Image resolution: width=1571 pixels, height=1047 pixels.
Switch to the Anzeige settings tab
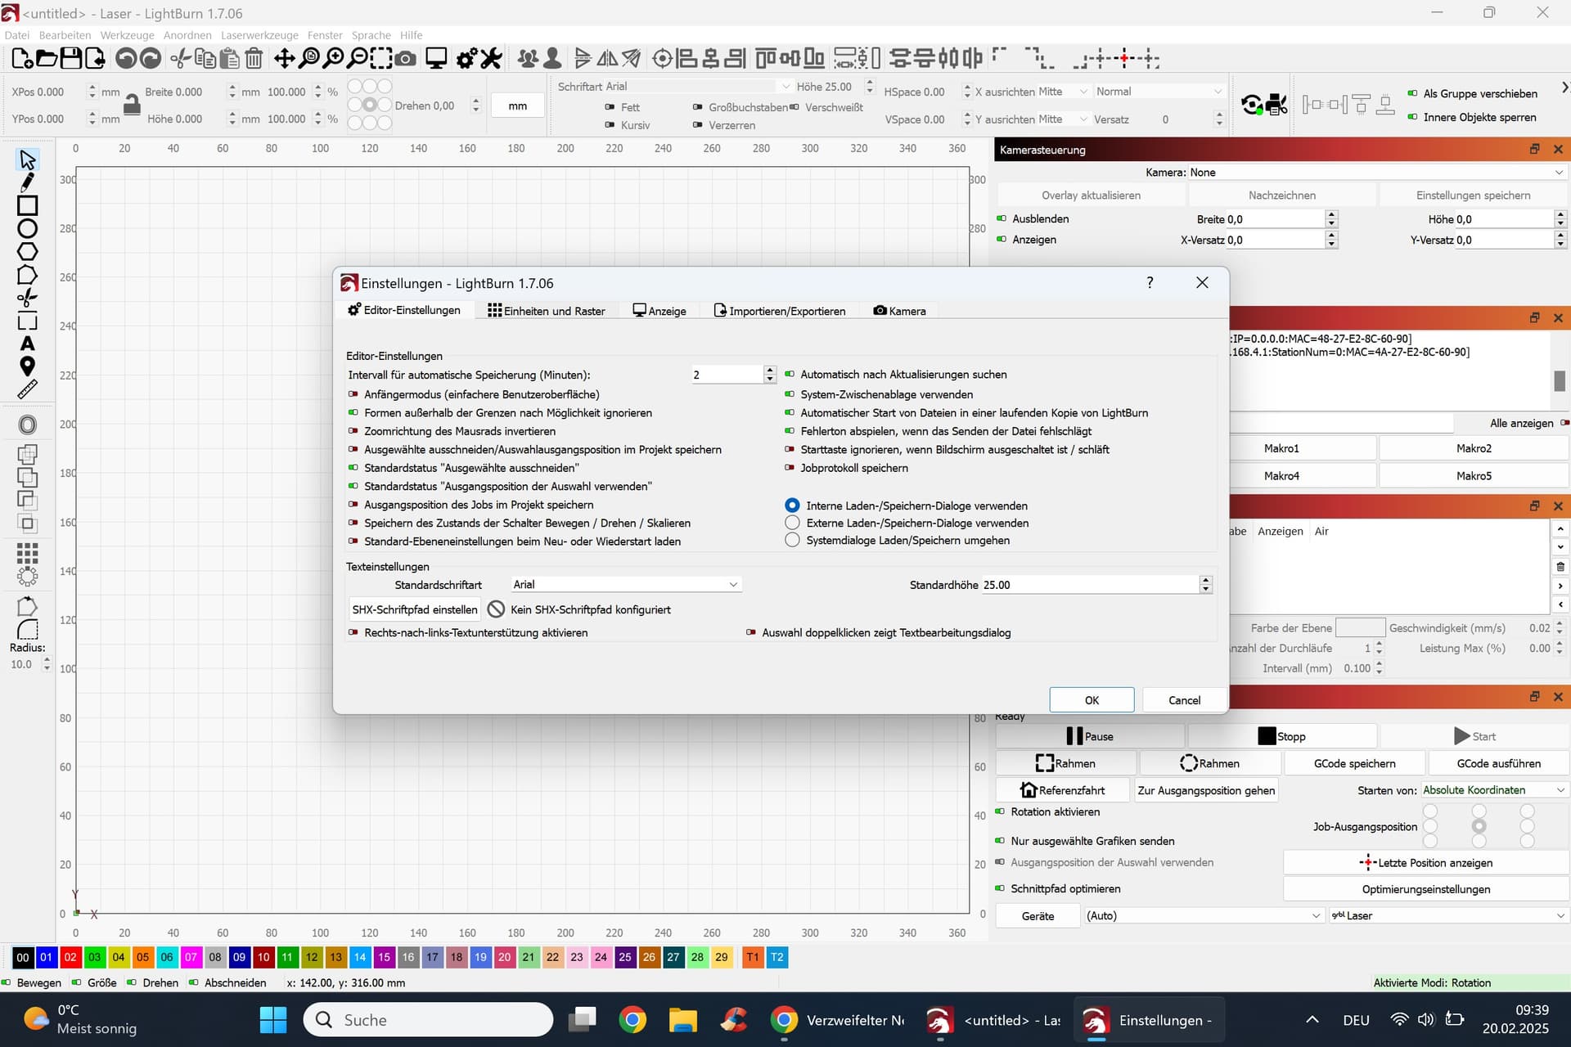pos(659,311)
